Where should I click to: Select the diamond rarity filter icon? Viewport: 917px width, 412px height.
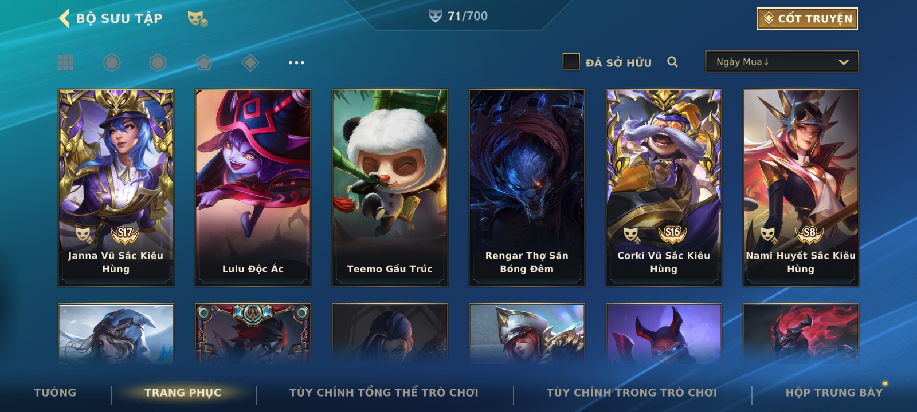tap(250, 62)
